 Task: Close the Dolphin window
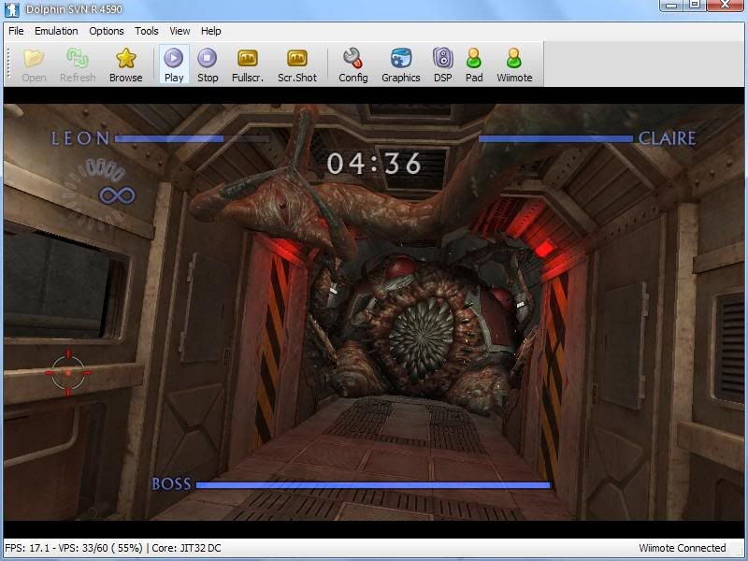tap(726, 5)
